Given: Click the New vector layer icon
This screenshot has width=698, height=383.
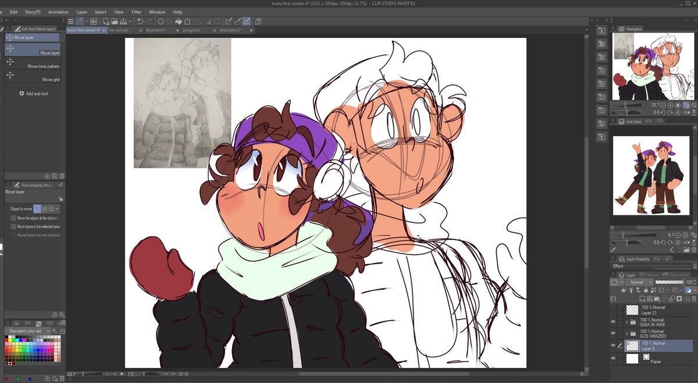Looking at the screenshot, I should tap(650, 299).
